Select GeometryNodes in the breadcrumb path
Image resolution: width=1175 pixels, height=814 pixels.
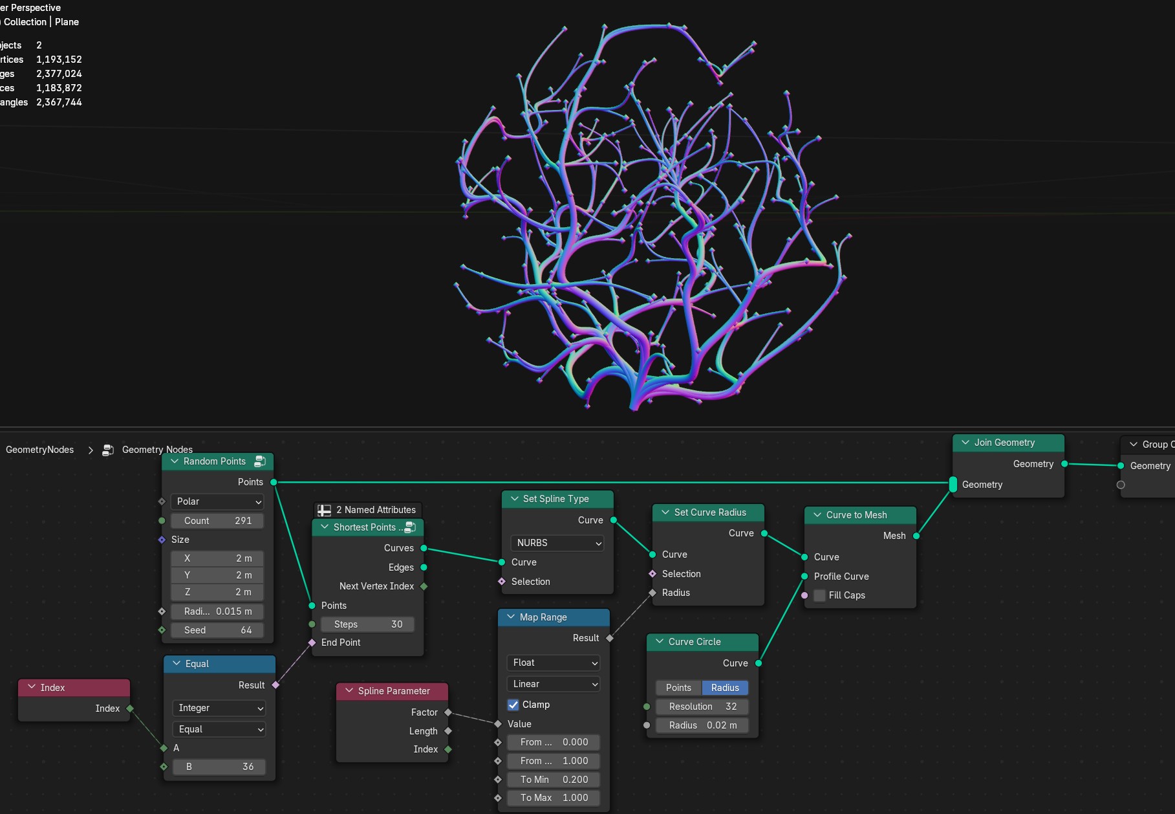[x=40, y=450]
